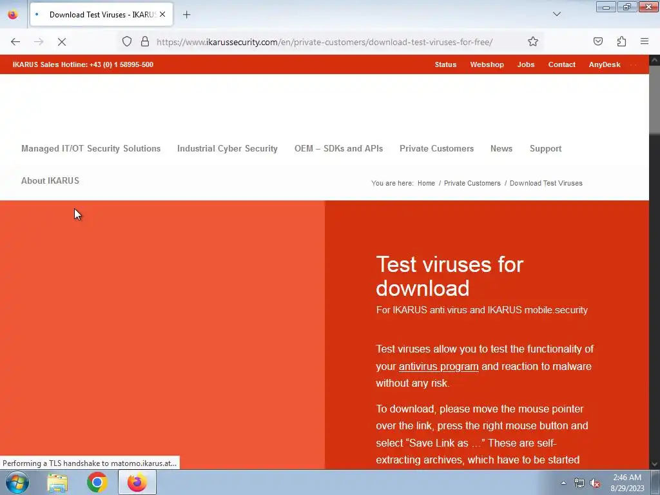Bookmark this page with the star icon
The width and height of the screenshot is (660, 495).
[x=533, y=41]
